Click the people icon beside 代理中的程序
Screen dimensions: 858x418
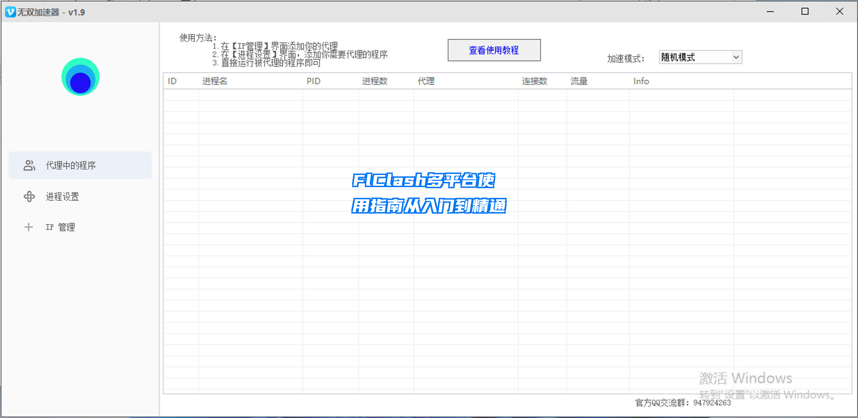(x=29, y=165)
